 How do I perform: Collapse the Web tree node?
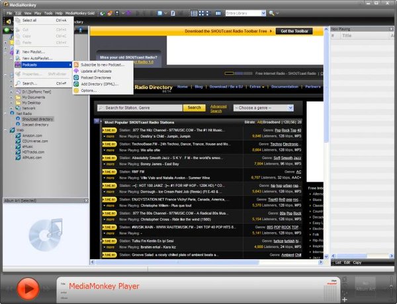coord(5,130)
